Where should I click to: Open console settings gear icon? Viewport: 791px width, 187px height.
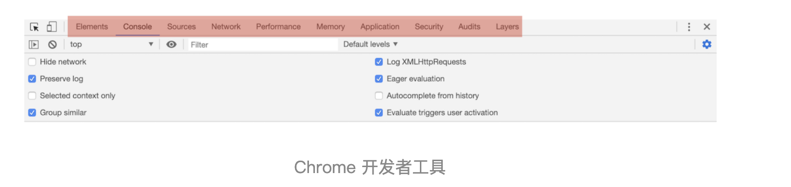pos(706,44)
